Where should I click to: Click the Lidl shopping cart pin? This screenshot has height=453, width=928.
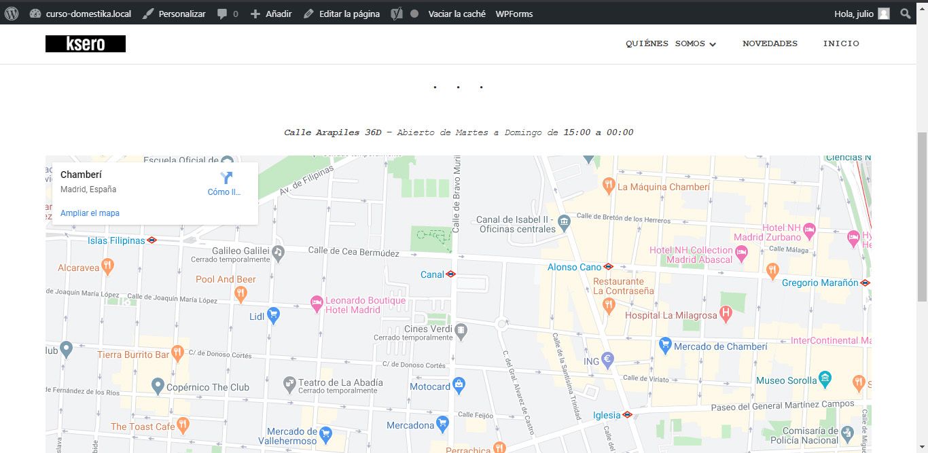273,314
